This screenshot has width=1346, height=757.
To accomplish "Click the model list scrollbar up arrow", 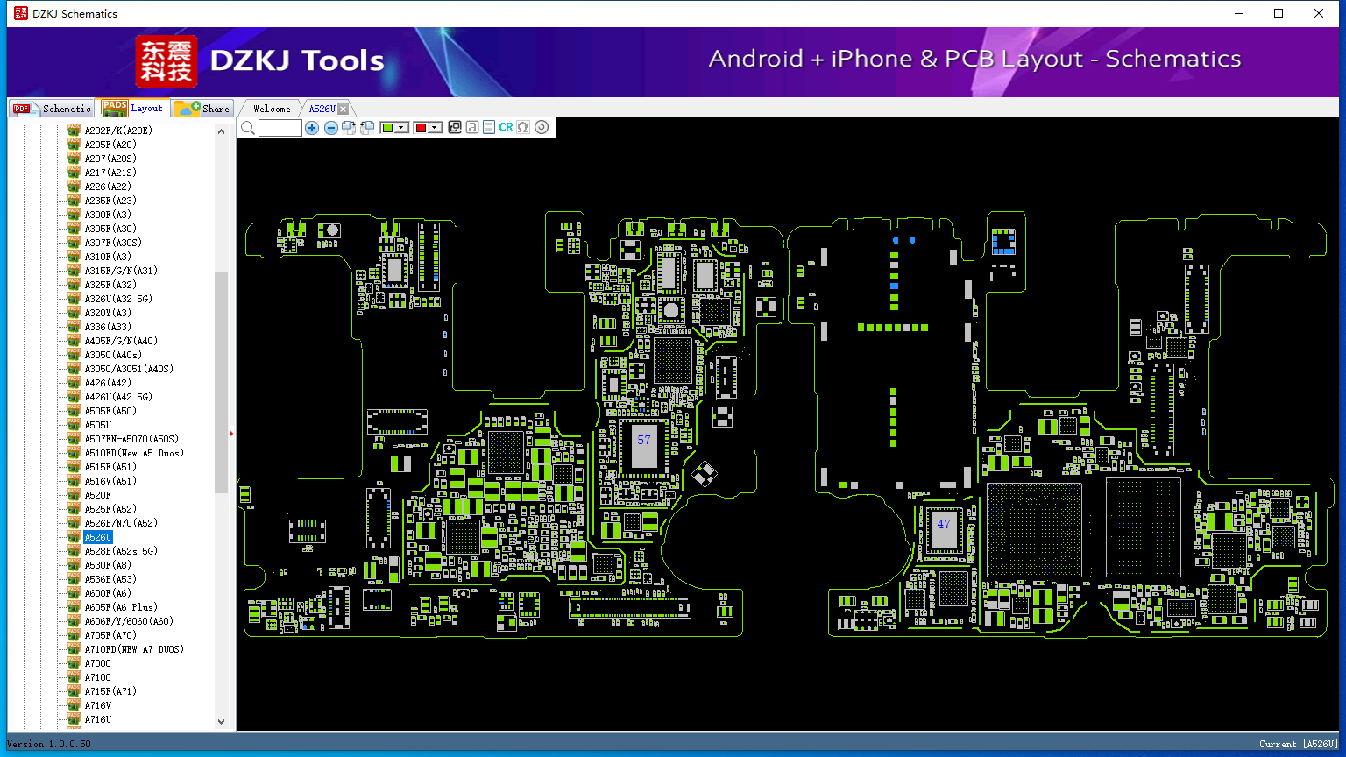I will point(221,131).
